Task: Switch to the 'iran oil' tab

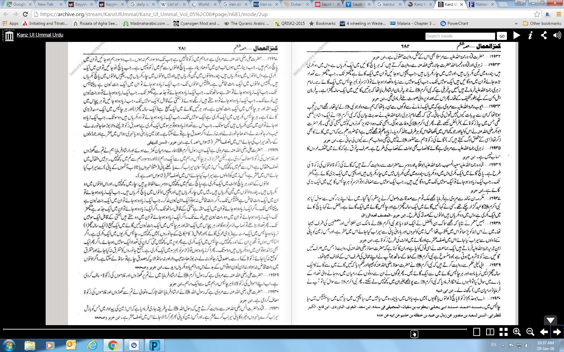Action: point(234,4)
